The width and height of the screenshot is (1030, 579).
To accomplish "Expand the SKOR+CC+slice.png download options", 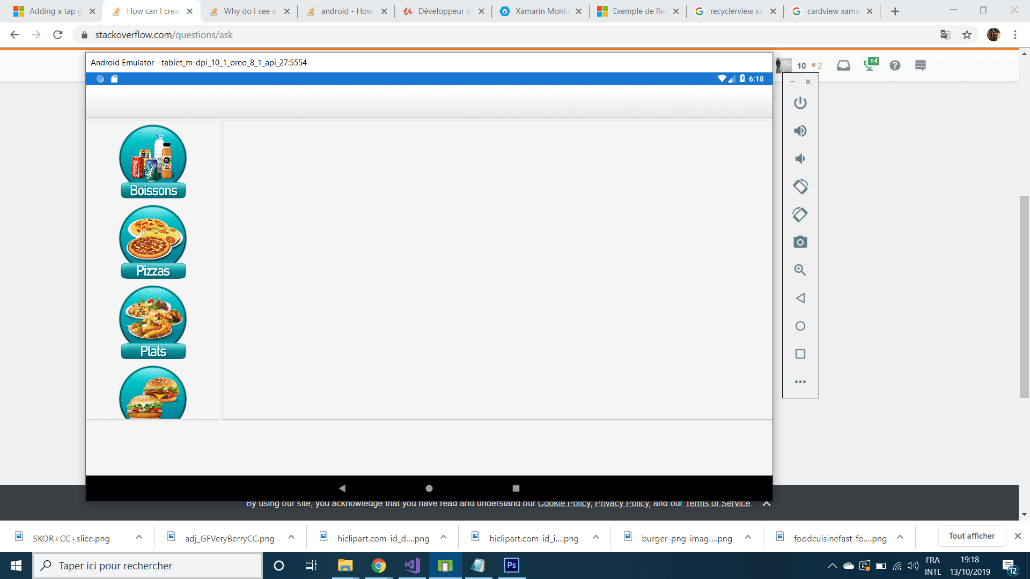I will point(139,538).
